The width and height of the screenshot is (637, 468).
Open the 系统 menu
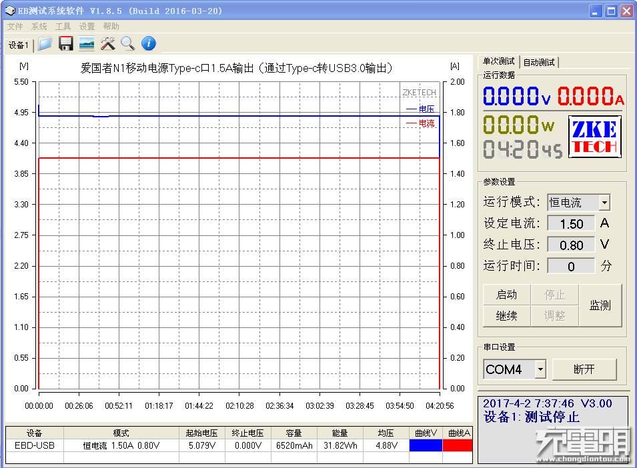tap(39, 27)
